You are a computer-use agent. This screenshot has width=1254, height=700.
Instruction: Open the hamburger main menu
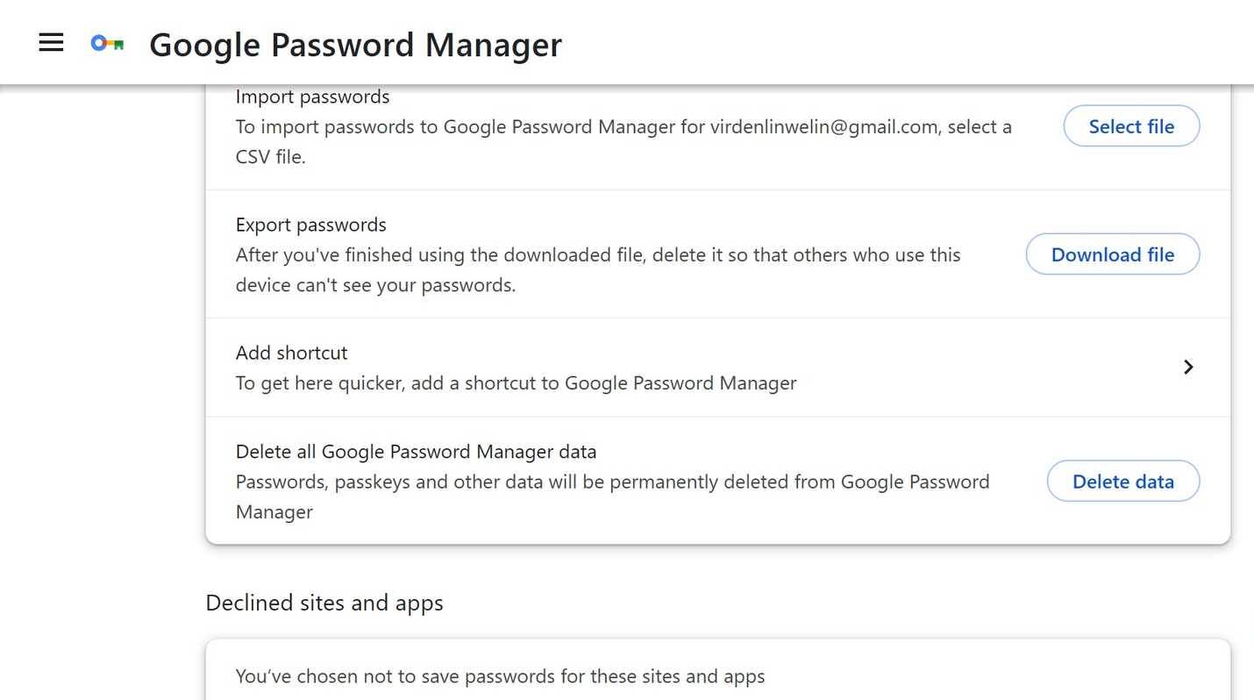tap(51, 43)
